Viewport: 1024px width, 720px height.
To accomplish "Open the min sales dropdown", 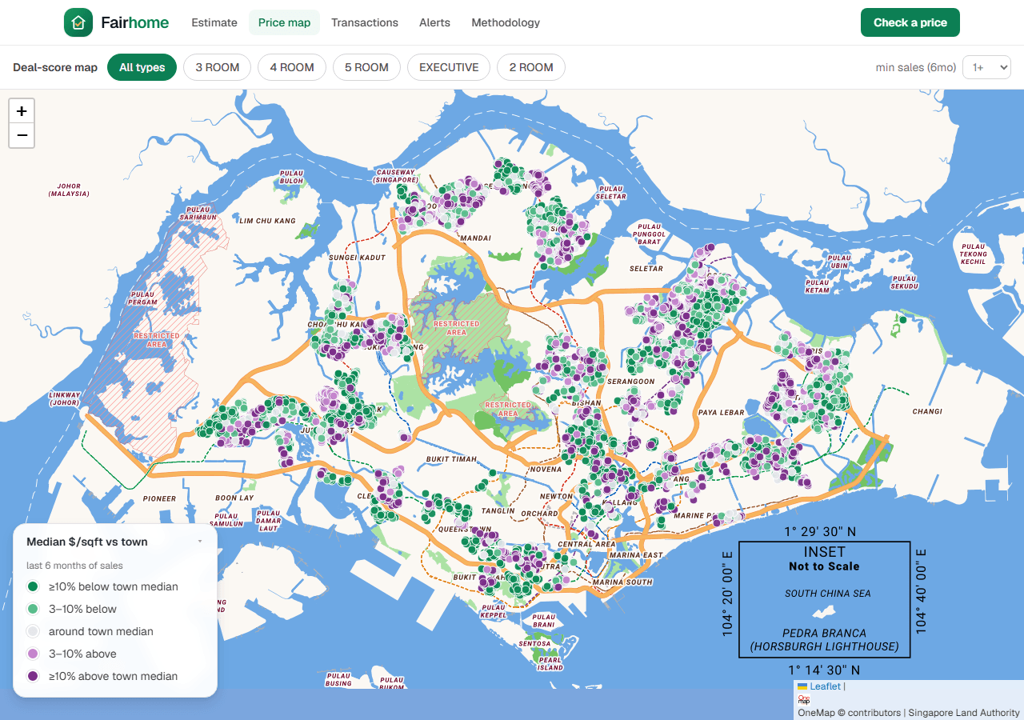I will (987, 68).
